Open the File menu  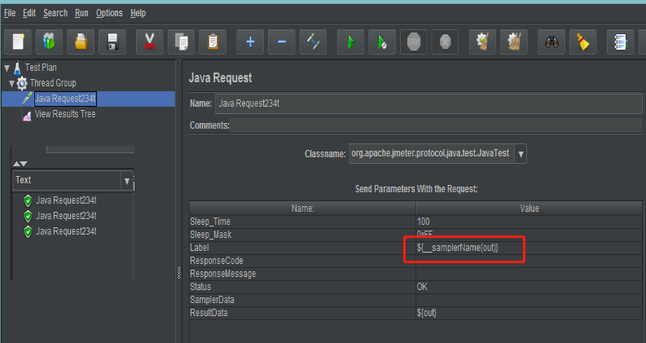(x=10, y=13)
